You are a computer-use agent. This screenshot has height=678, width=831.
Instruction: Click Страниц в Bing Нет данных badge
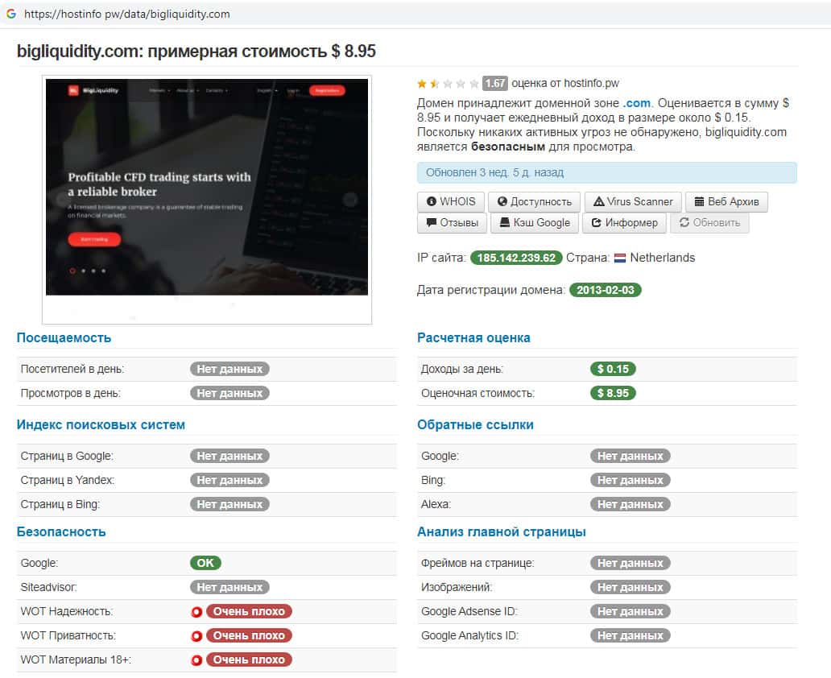coord(229,504)
